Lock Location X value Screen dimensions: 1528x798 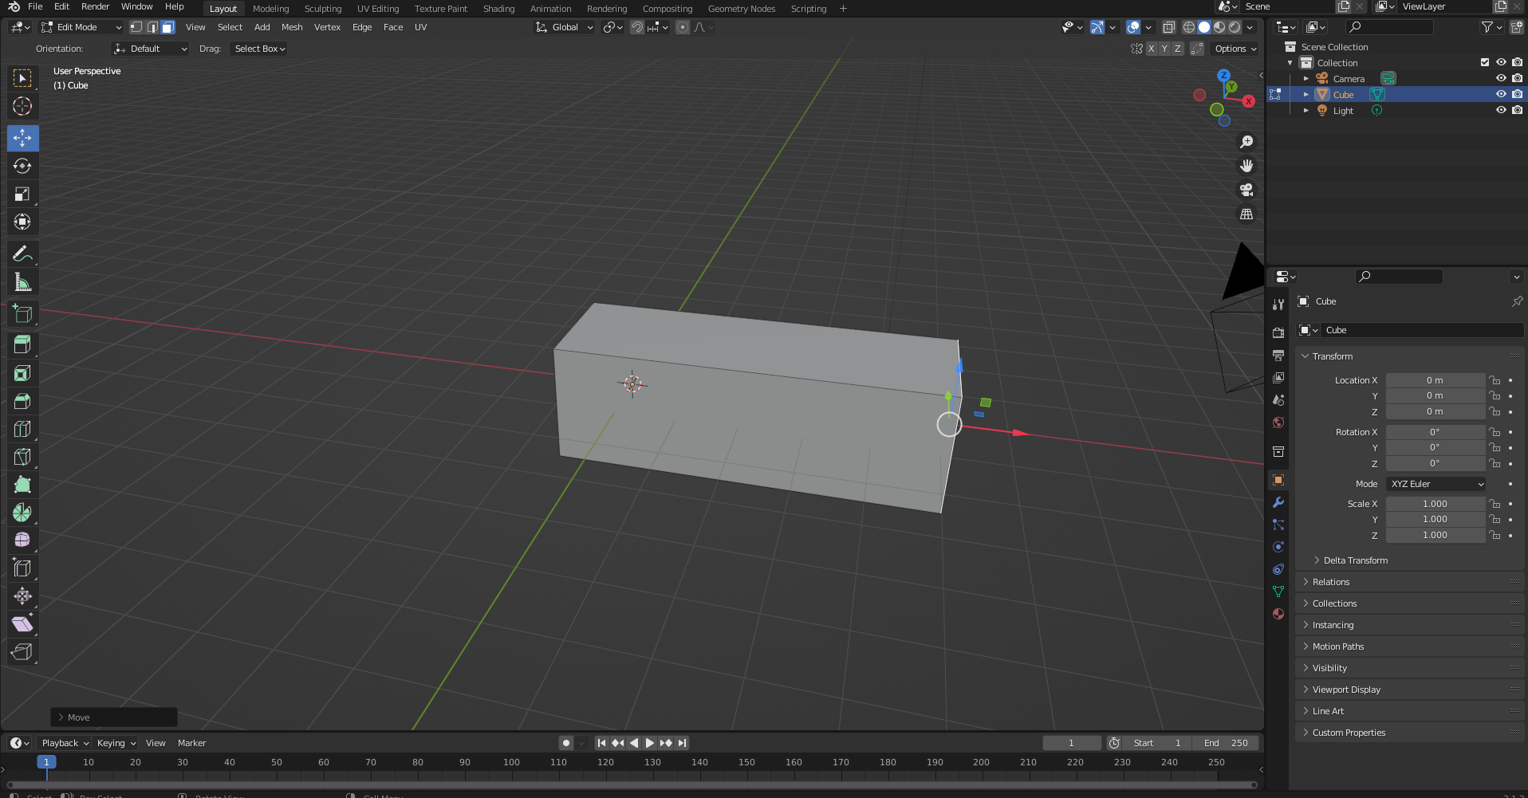point(1495,380)
